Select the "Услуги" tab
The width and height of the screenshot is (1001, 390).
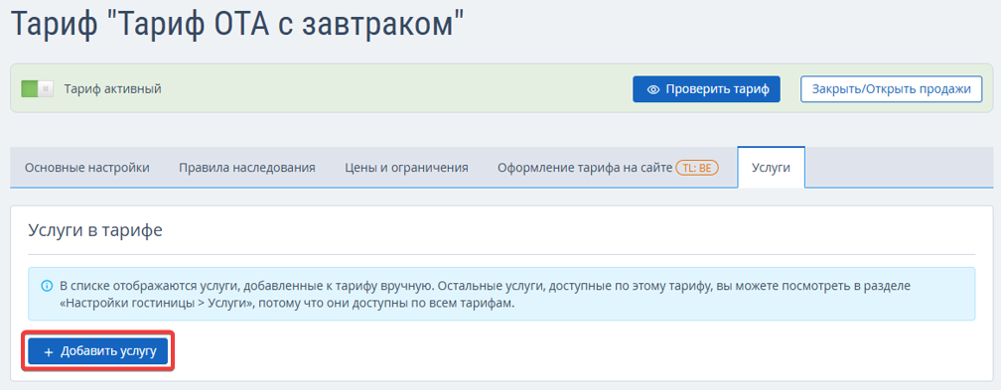(772, 168)
